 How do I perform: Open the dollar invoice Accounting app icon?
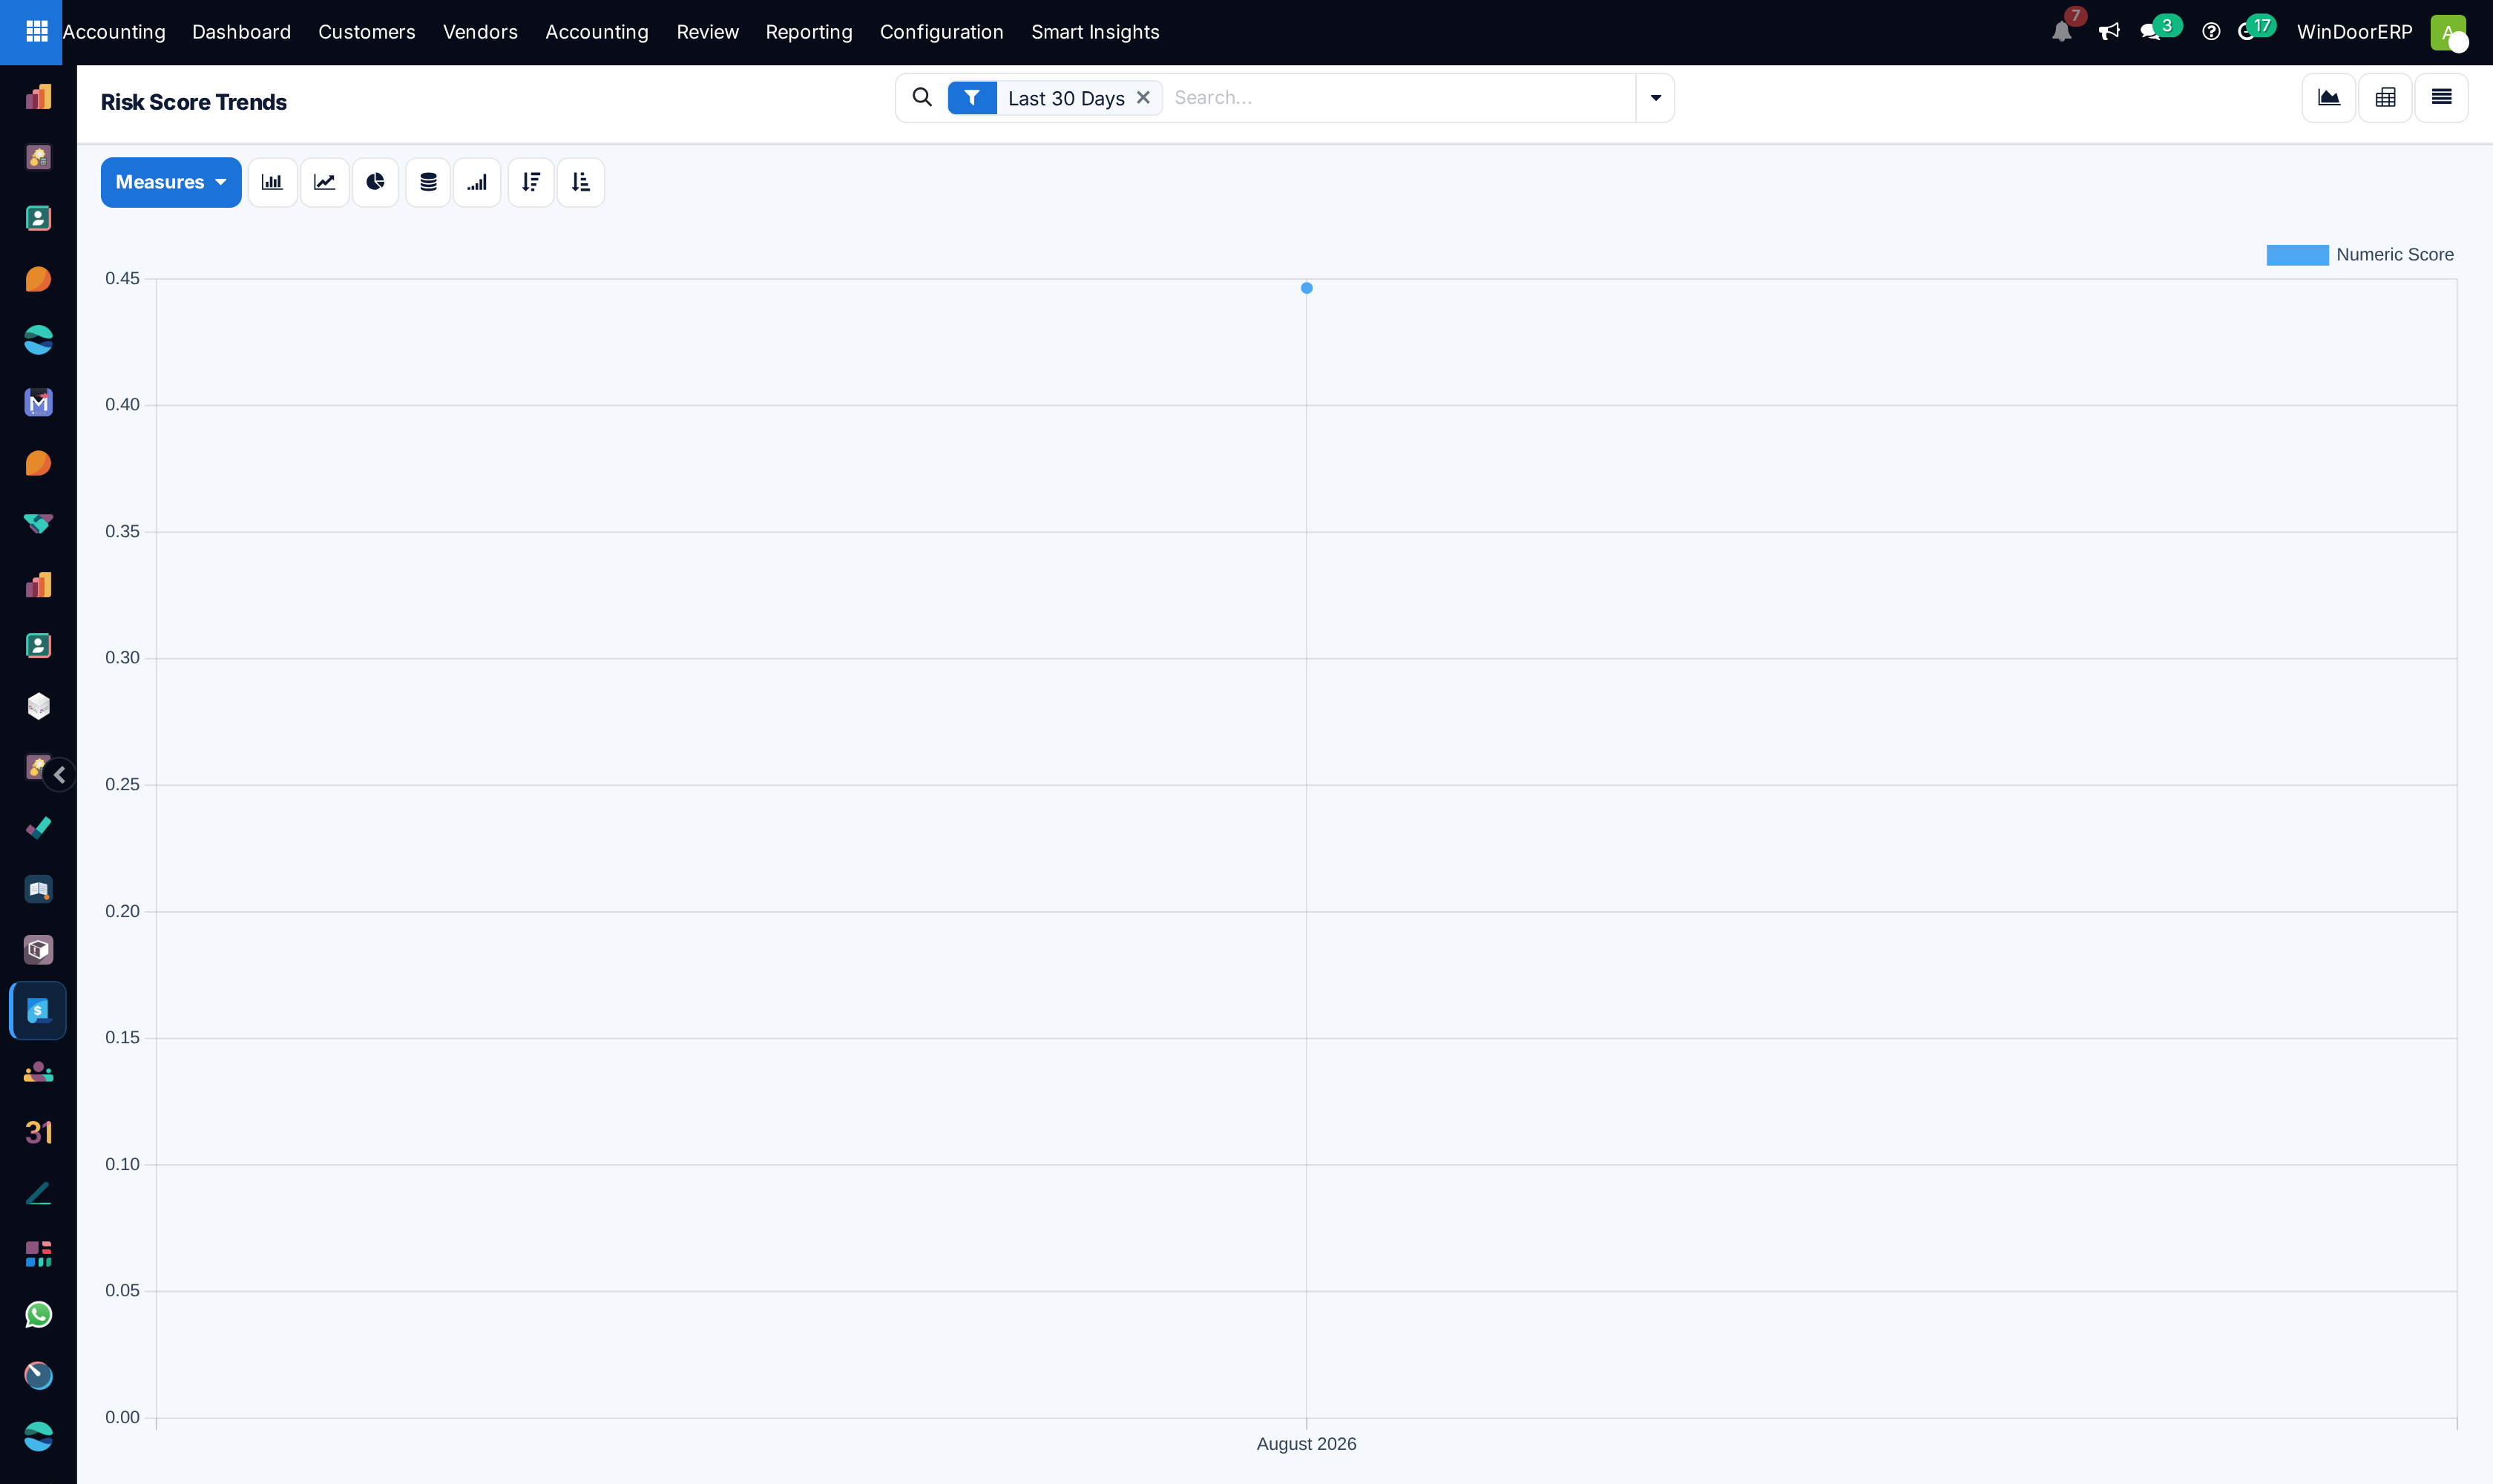click(38, 1011)
